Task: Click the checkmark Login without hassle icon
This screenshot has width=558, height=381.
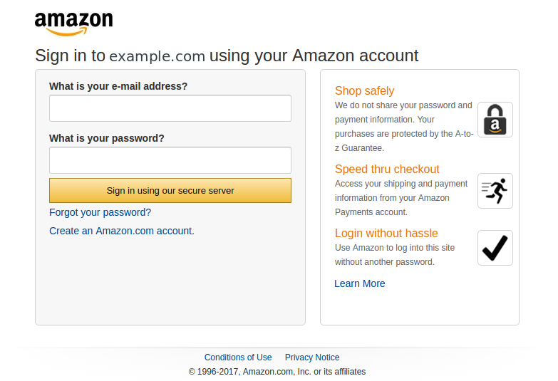Action: [495, 248]
